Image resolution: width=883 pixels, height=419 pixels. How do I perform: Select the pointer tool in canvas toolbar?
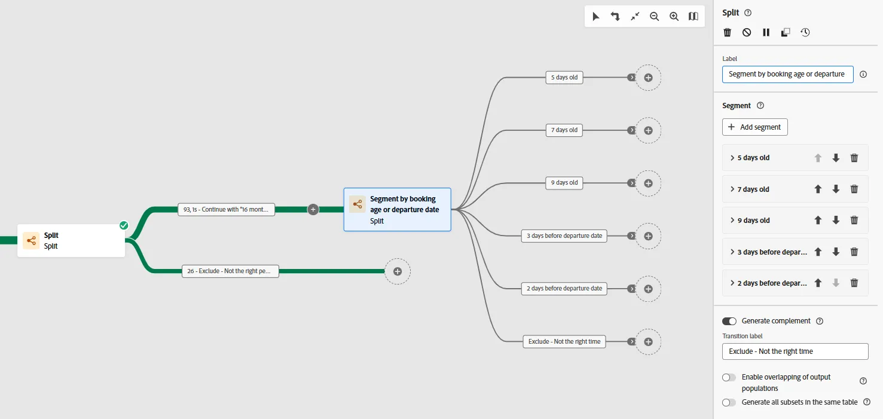[x=596, y=17]
